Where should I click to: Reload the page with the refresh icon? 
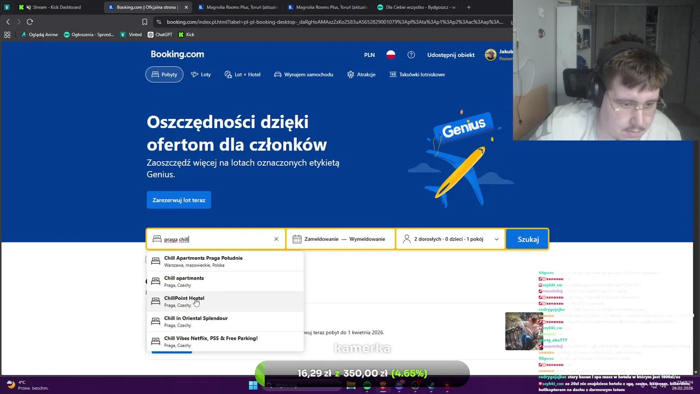click(x=30, y=22)
